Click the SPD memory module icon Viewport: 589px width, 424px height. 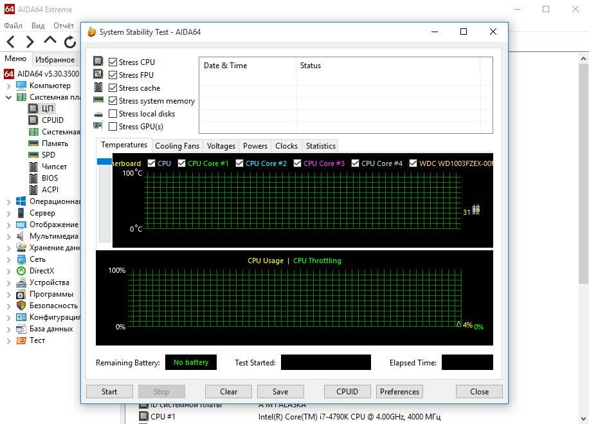(33, 155)
